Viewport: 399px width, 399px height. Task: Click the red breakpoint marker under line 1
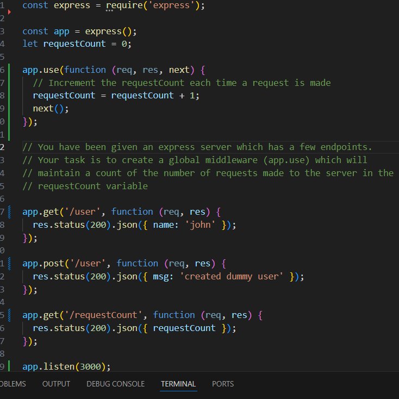coord(9,12)
